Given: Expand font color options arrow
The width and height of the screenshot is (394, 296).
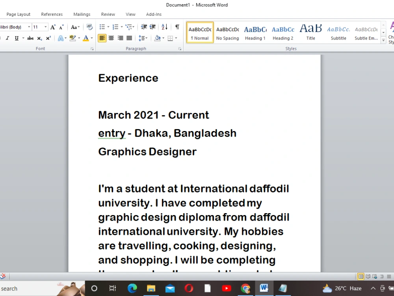Looking at the screenshot, I should pos(92,38).
